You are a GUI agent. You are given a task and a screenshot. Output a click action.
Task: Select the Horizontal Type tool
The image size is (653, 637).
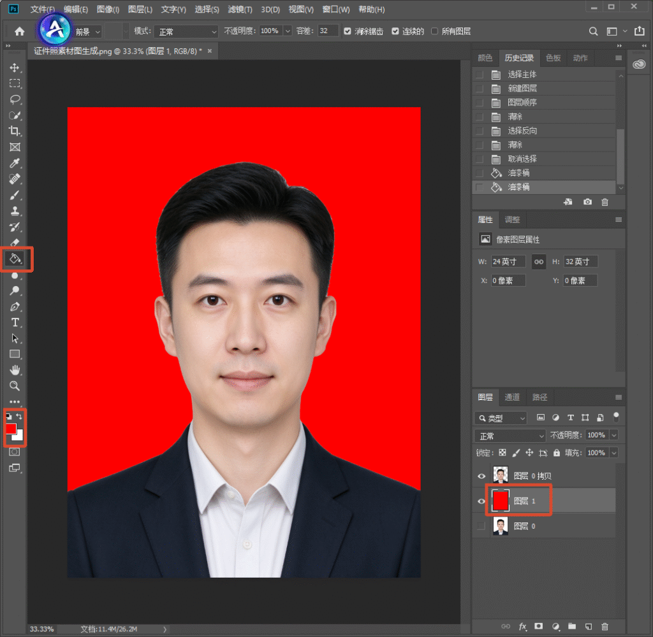[x=15, y=322]
